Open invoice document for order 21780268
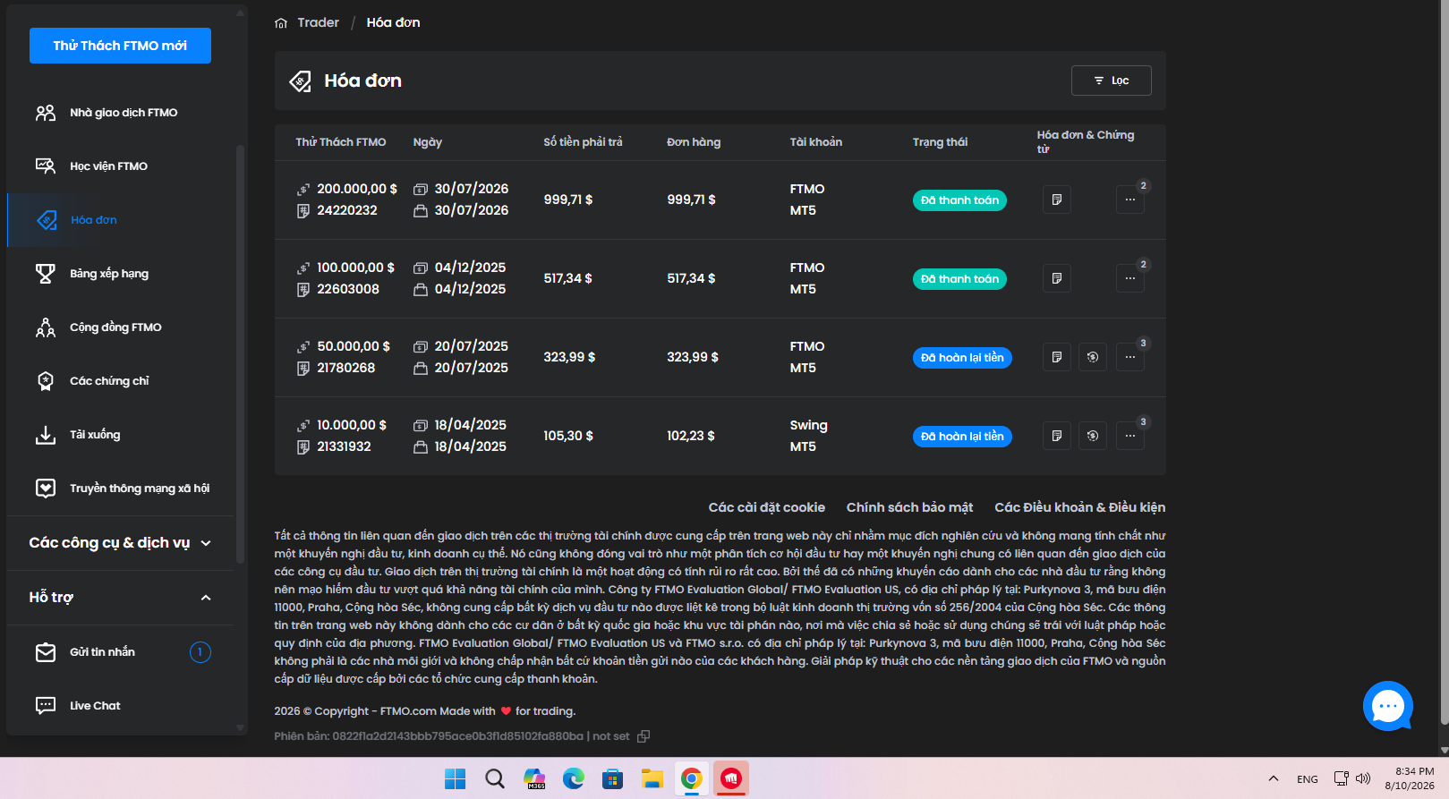This screenshot has height=799, width=1449. [1057, 357]
